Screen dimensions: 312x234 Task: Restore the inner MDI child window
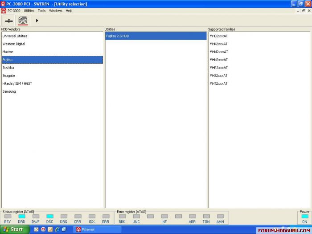tap(304, 11)
